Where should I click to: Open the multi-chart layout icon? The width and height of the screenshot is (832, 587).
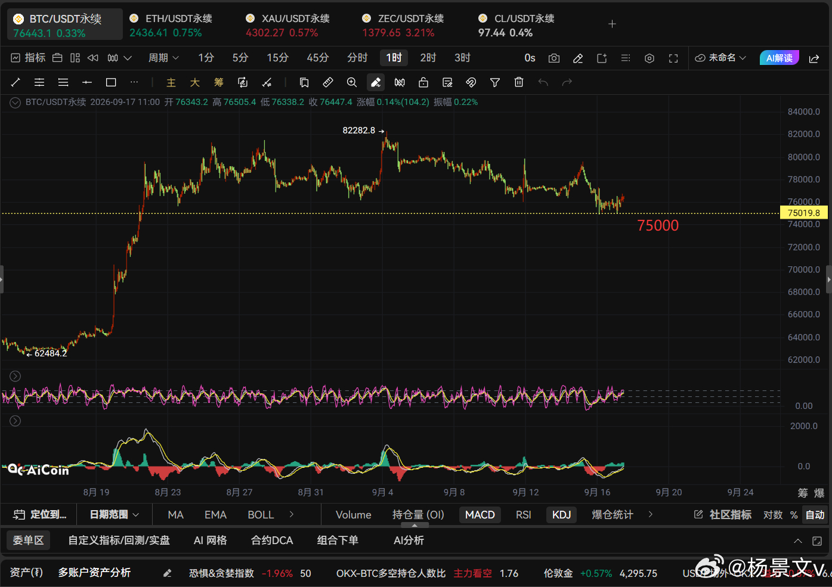point(75,58)
